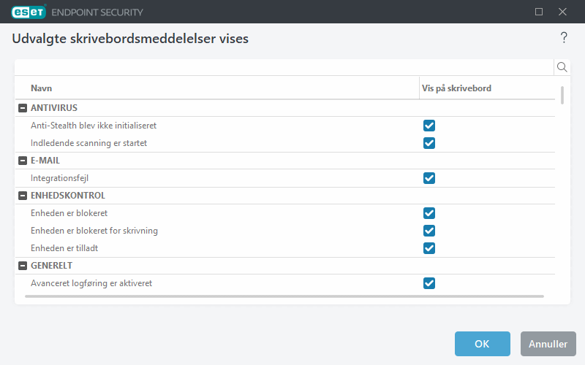Toggle Avanceret logføring er aktiveret checkbox
This screenshot has height=365, width=585.
429,283
